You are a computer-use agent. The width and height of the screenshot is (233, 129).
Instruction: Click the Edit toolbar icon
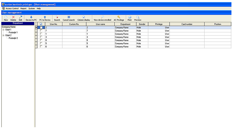click(x=20, y=17)
